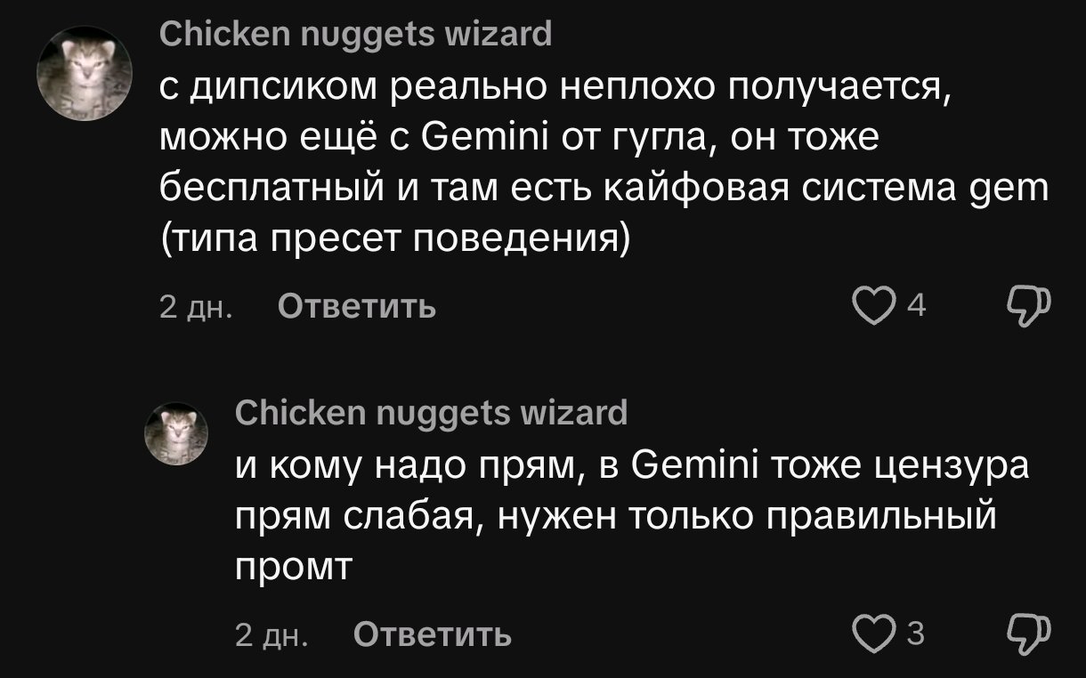Click the like count 4 on top comment

point(916,307)
